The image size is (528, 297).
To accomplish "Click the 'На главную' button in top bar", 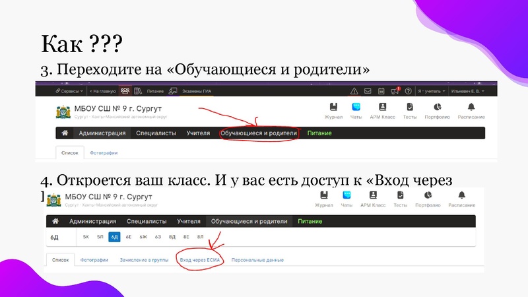I will 102,91.
